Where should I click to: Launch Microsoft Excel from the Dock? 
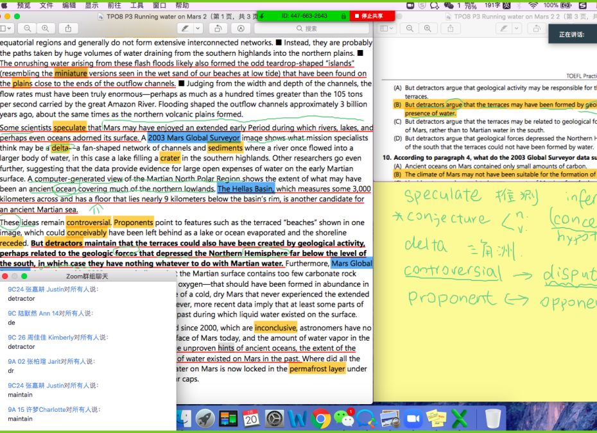click(460, 418)
